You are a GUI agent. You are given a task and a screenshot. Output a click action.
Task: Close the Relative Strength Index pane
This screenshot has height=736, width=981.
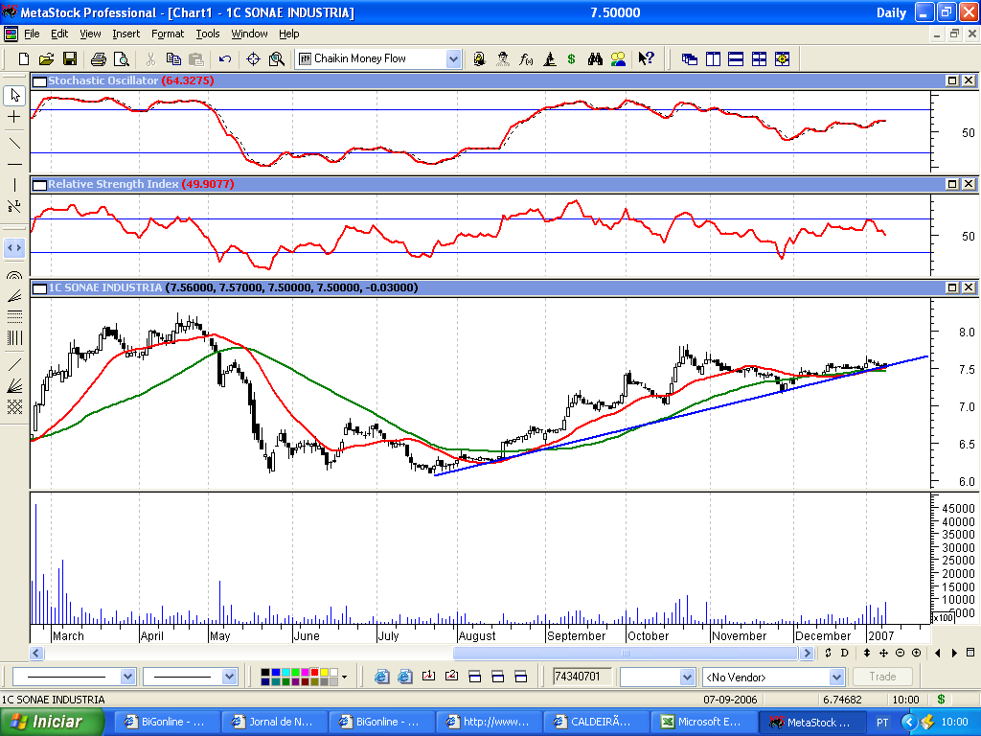[968, 184]
